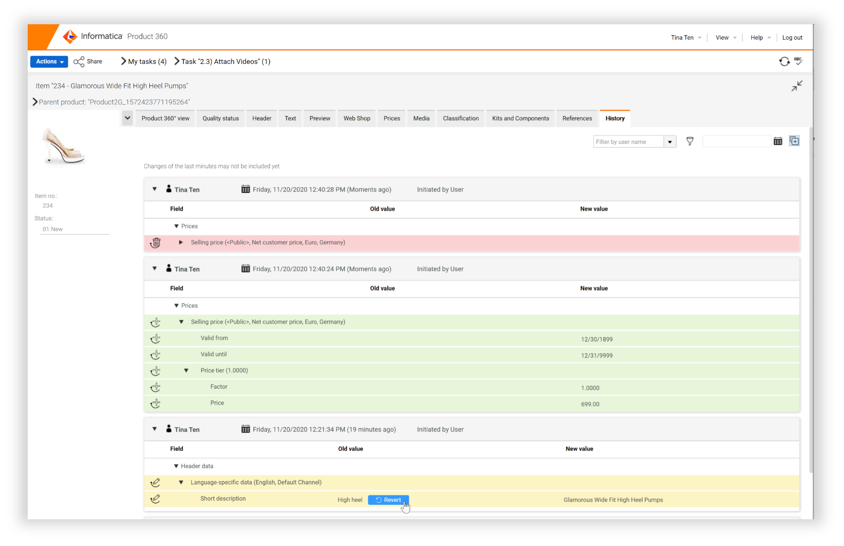Open the tab list chevron dropdown
844x546 pixels.
click(x=127, y=118)
